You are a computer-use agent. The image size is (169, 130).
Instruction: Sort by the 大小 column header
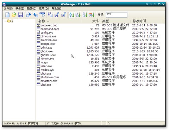tap(90, 21)
